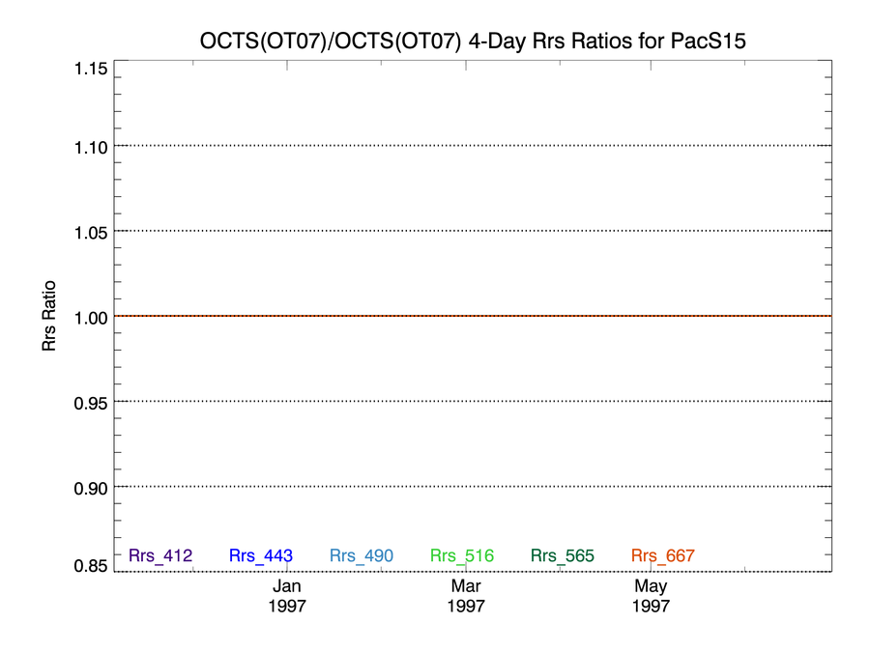
Task: Click the 0.95 y-axis tick label
Action: 91,403
